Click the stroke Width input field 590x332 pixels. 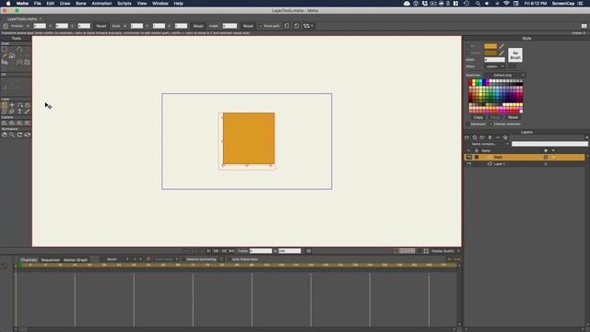pyautogui.click(x=494, y=59)
